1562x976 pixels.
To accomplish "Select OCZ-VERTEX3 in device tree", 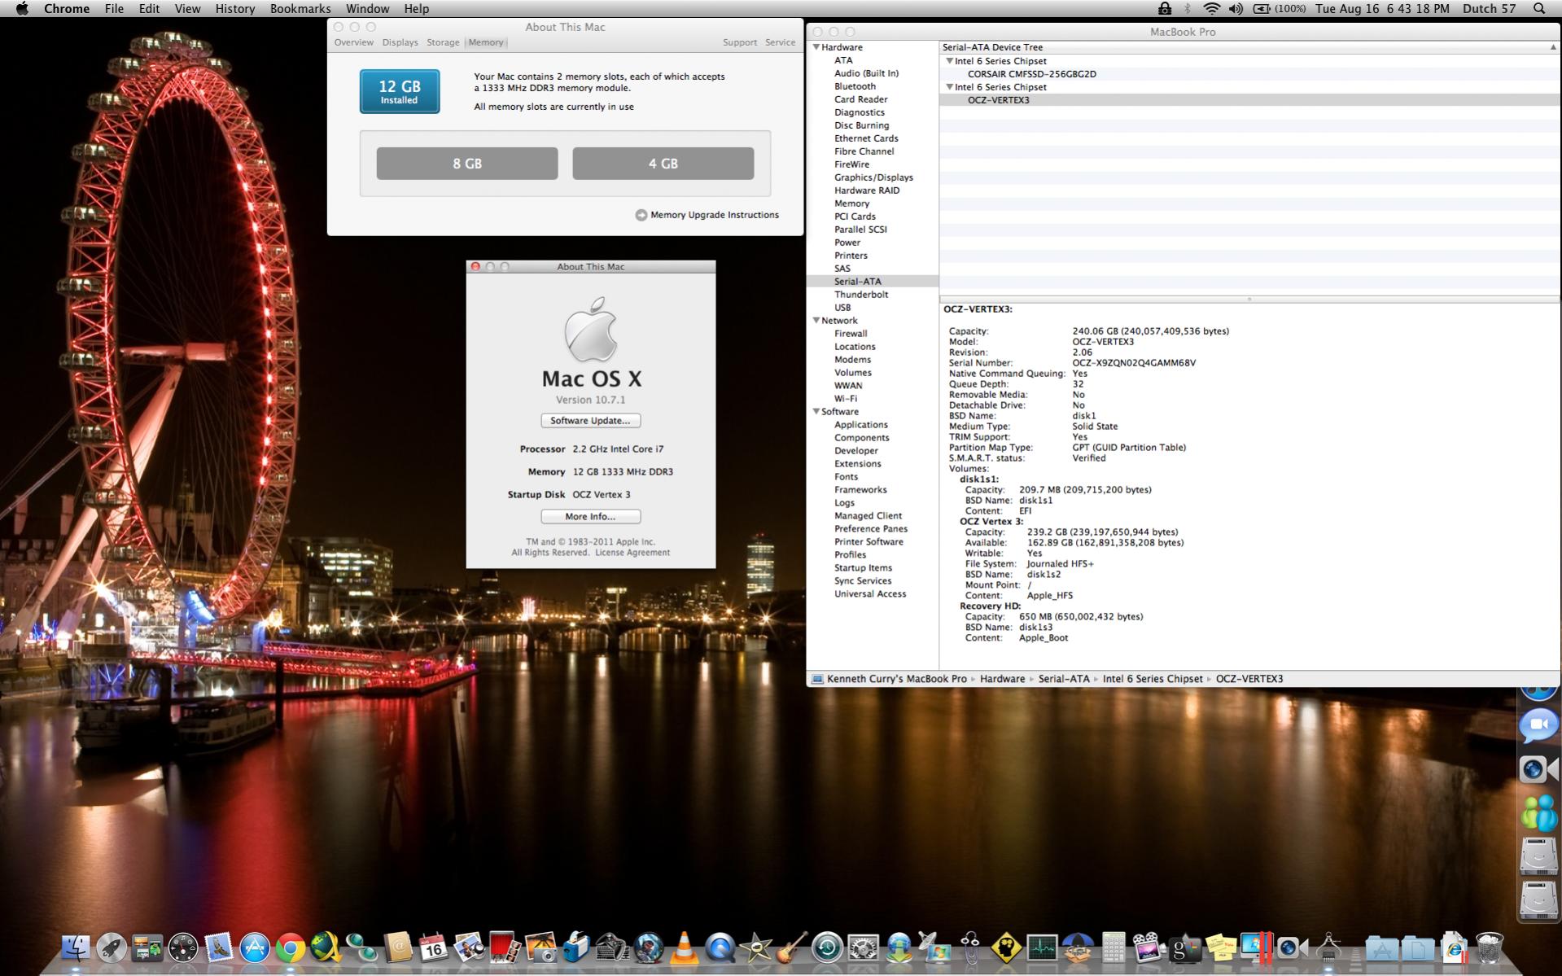I will 998,100.
